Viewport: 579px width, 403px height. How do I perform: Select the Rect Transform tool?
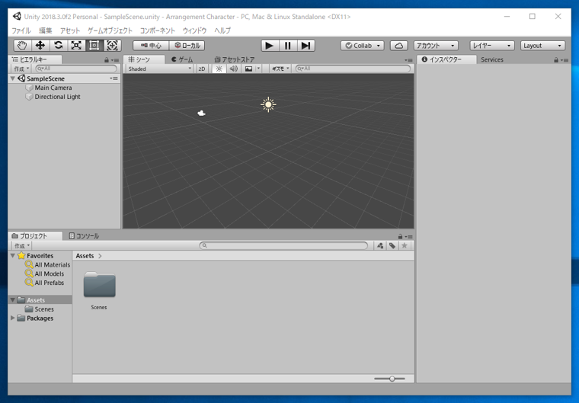point(94,46)
